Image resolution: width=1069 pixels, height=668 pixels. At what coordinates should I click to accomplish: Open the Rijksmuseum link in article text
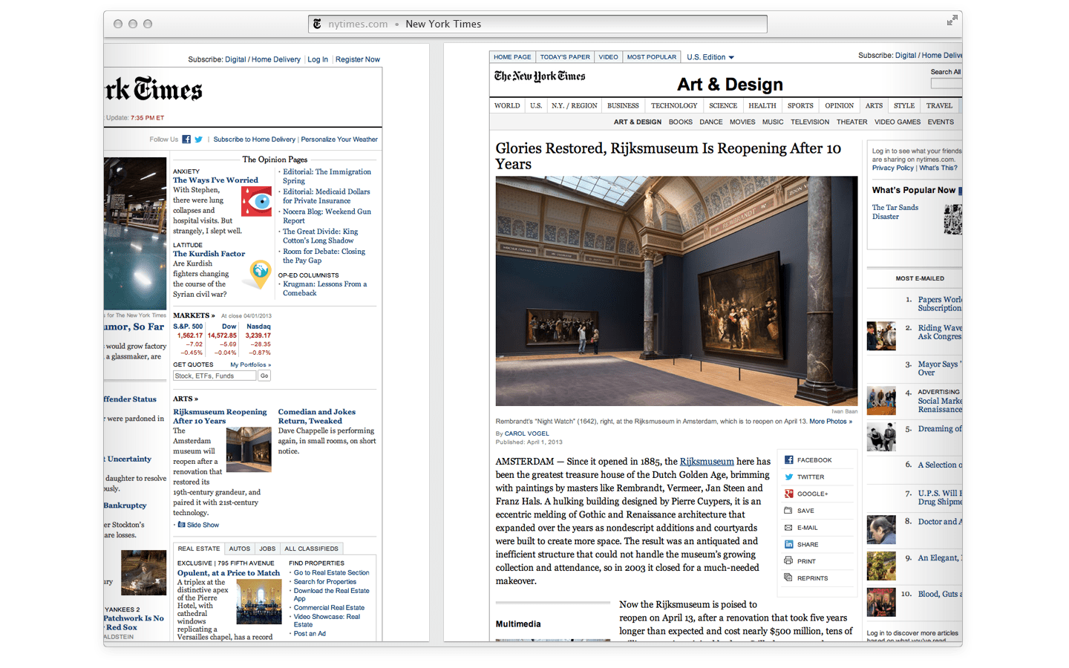[x=707, y=462]
